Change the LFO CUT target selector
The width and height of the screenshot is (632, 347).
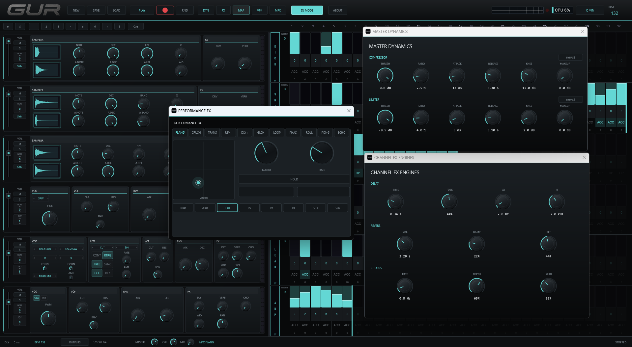pos(102,248)
